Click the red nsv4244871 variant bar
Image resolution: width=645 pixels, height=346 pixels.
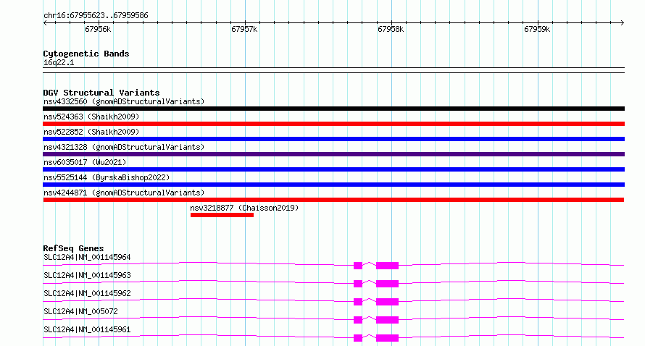333,200
